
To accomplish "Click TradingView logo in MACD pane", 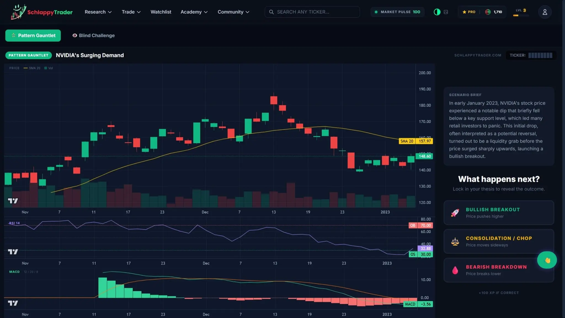I will [x=13, y=303].
